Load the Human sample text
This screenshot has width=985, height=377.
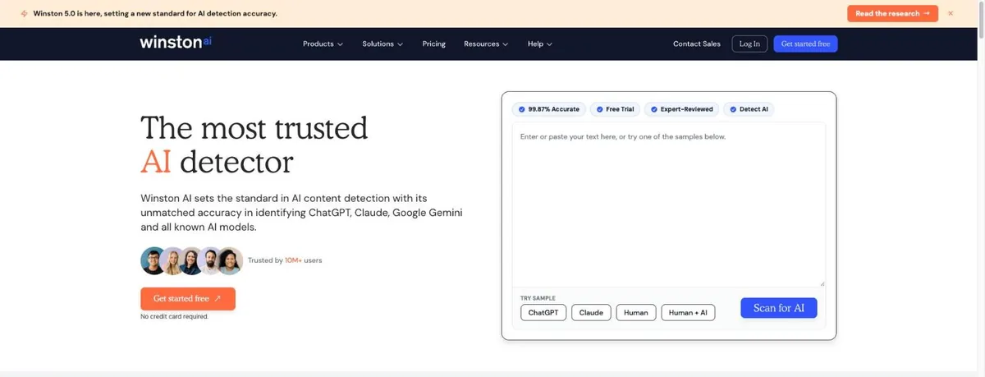tap(636, 313)
